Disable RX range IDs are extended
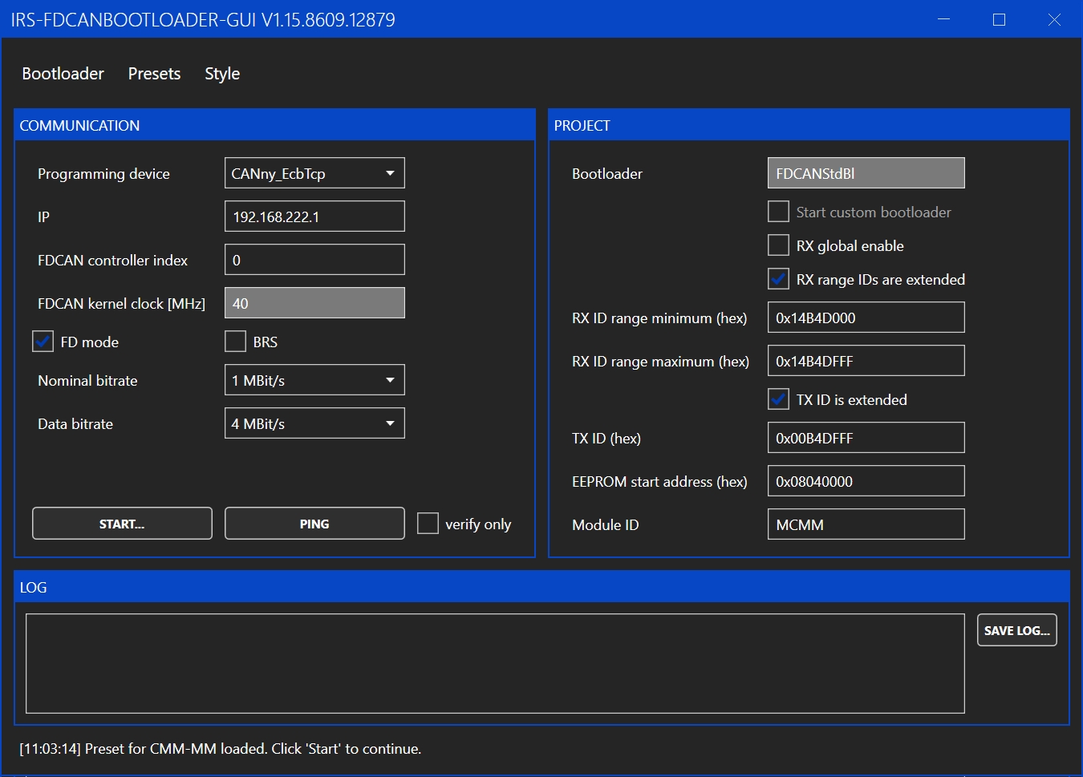This screenshot has height=777, width=1083. coord(778,279)
